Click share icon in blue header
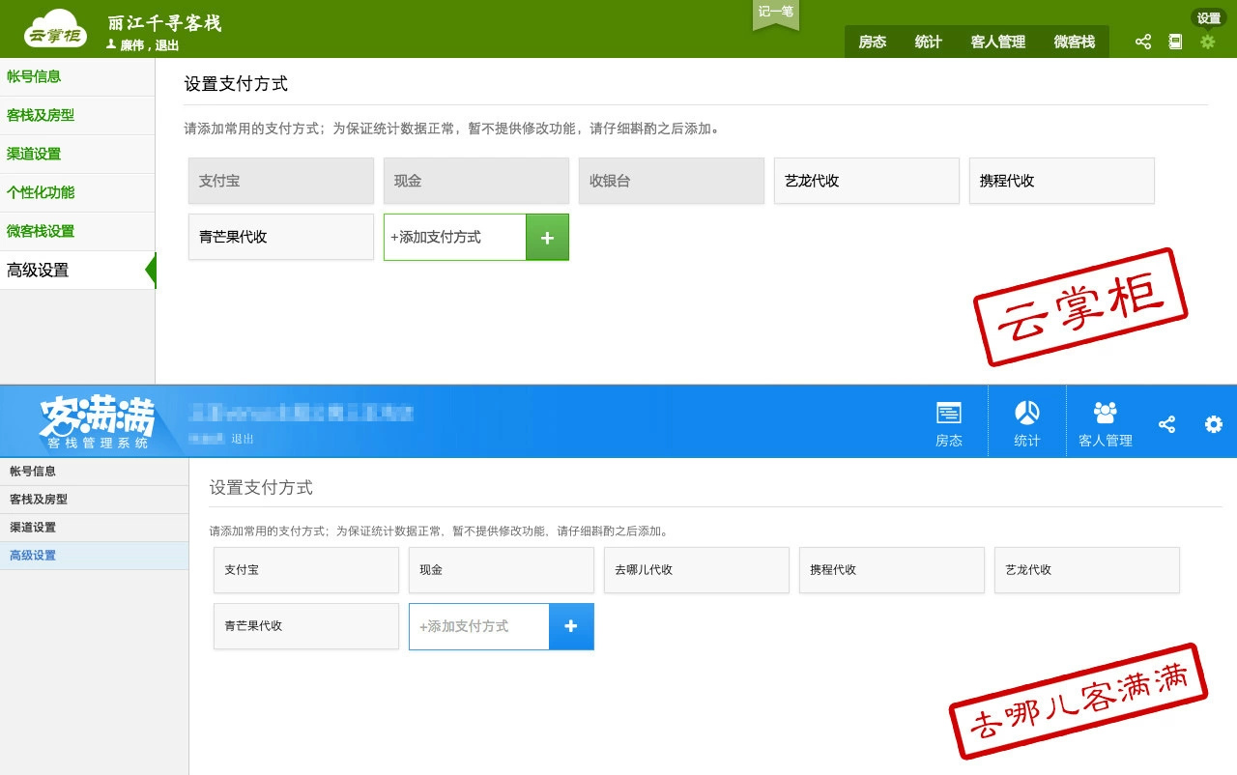 click(x=1167, y=424)
